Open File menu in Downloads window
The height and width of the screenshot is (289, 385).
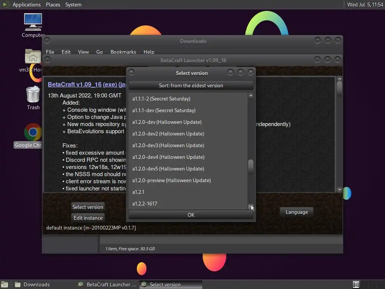click(50, 52)
